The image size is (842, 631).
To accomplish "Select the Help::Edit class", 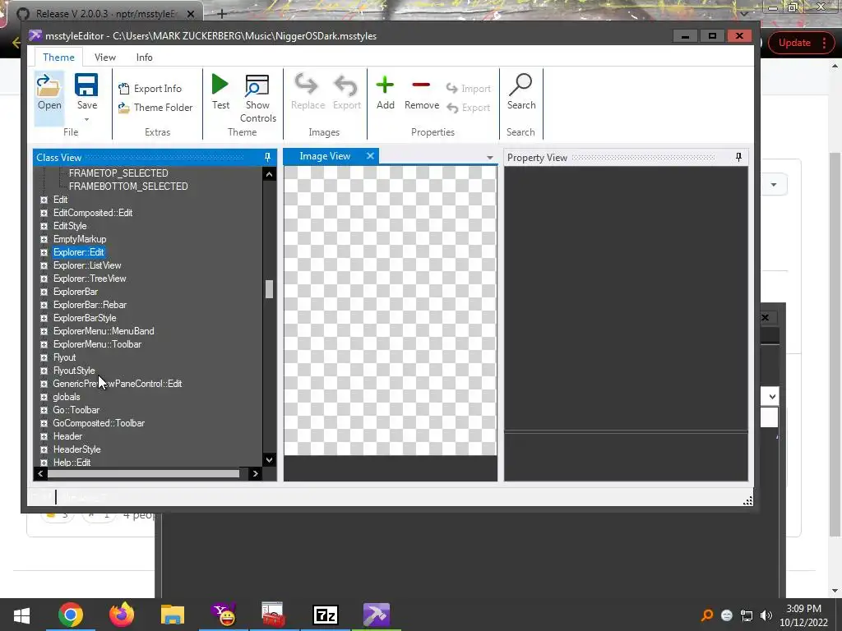I will pos(72,462).
